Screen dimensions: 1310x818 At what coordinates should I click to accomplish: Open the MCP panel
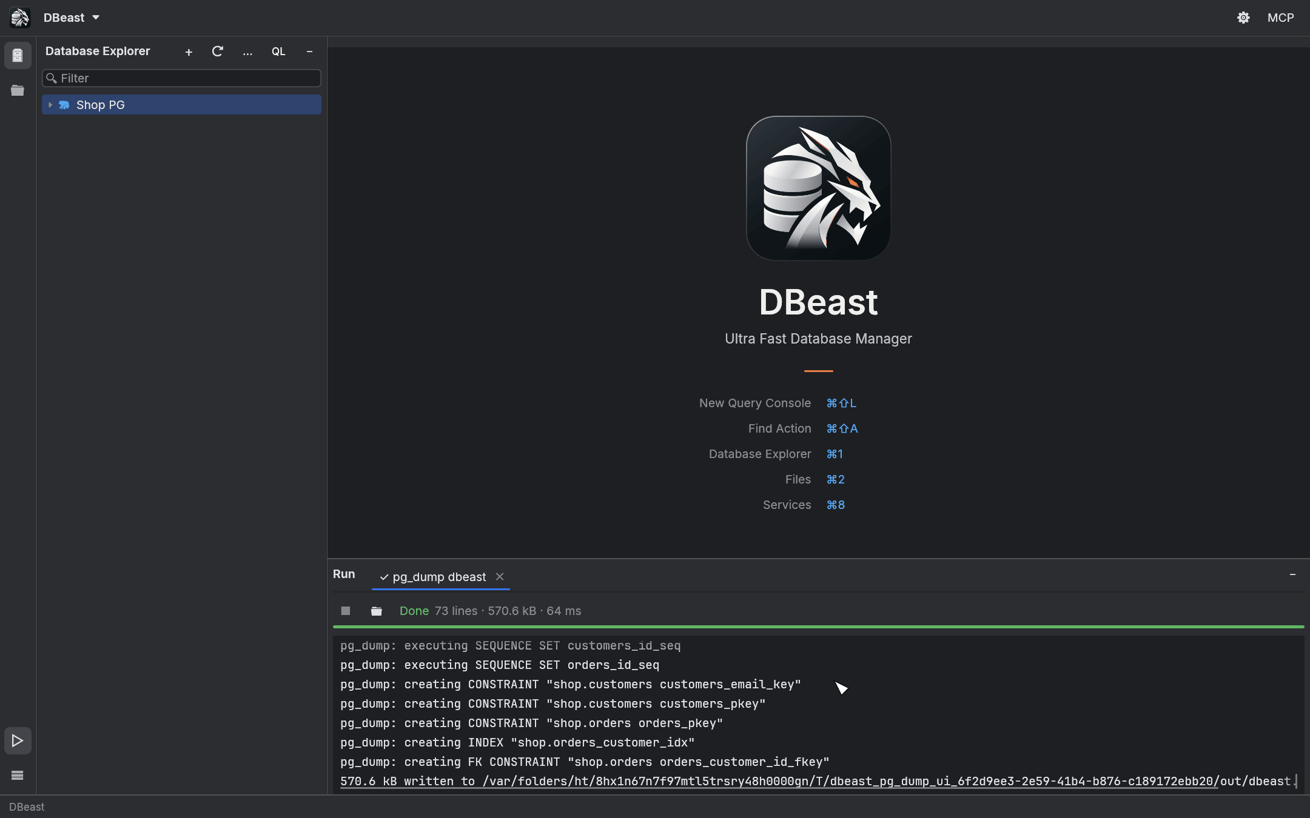pos(1280,18)
